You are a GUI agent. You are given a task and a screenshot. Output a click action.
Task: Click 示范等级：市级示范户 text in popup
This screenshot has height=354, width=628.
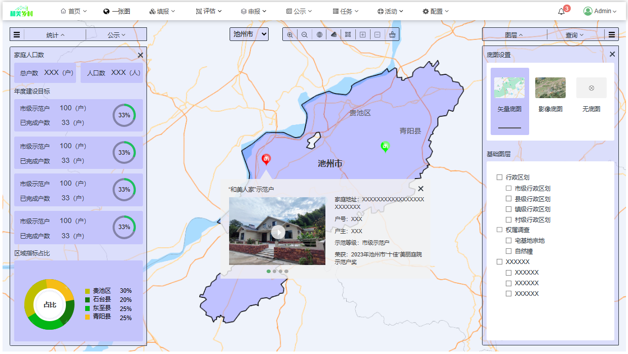click(362, 243)
